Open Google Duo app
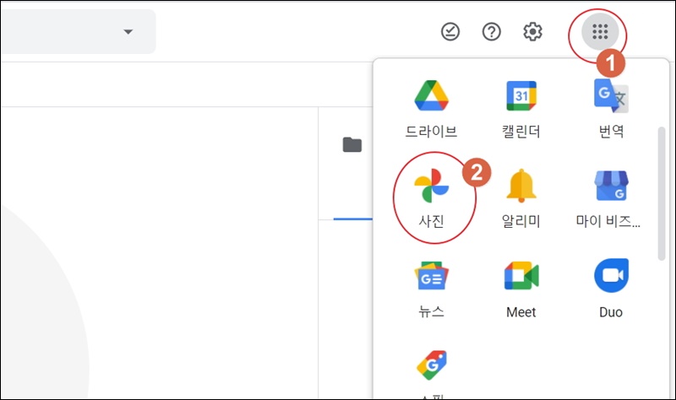 (611, 289)
